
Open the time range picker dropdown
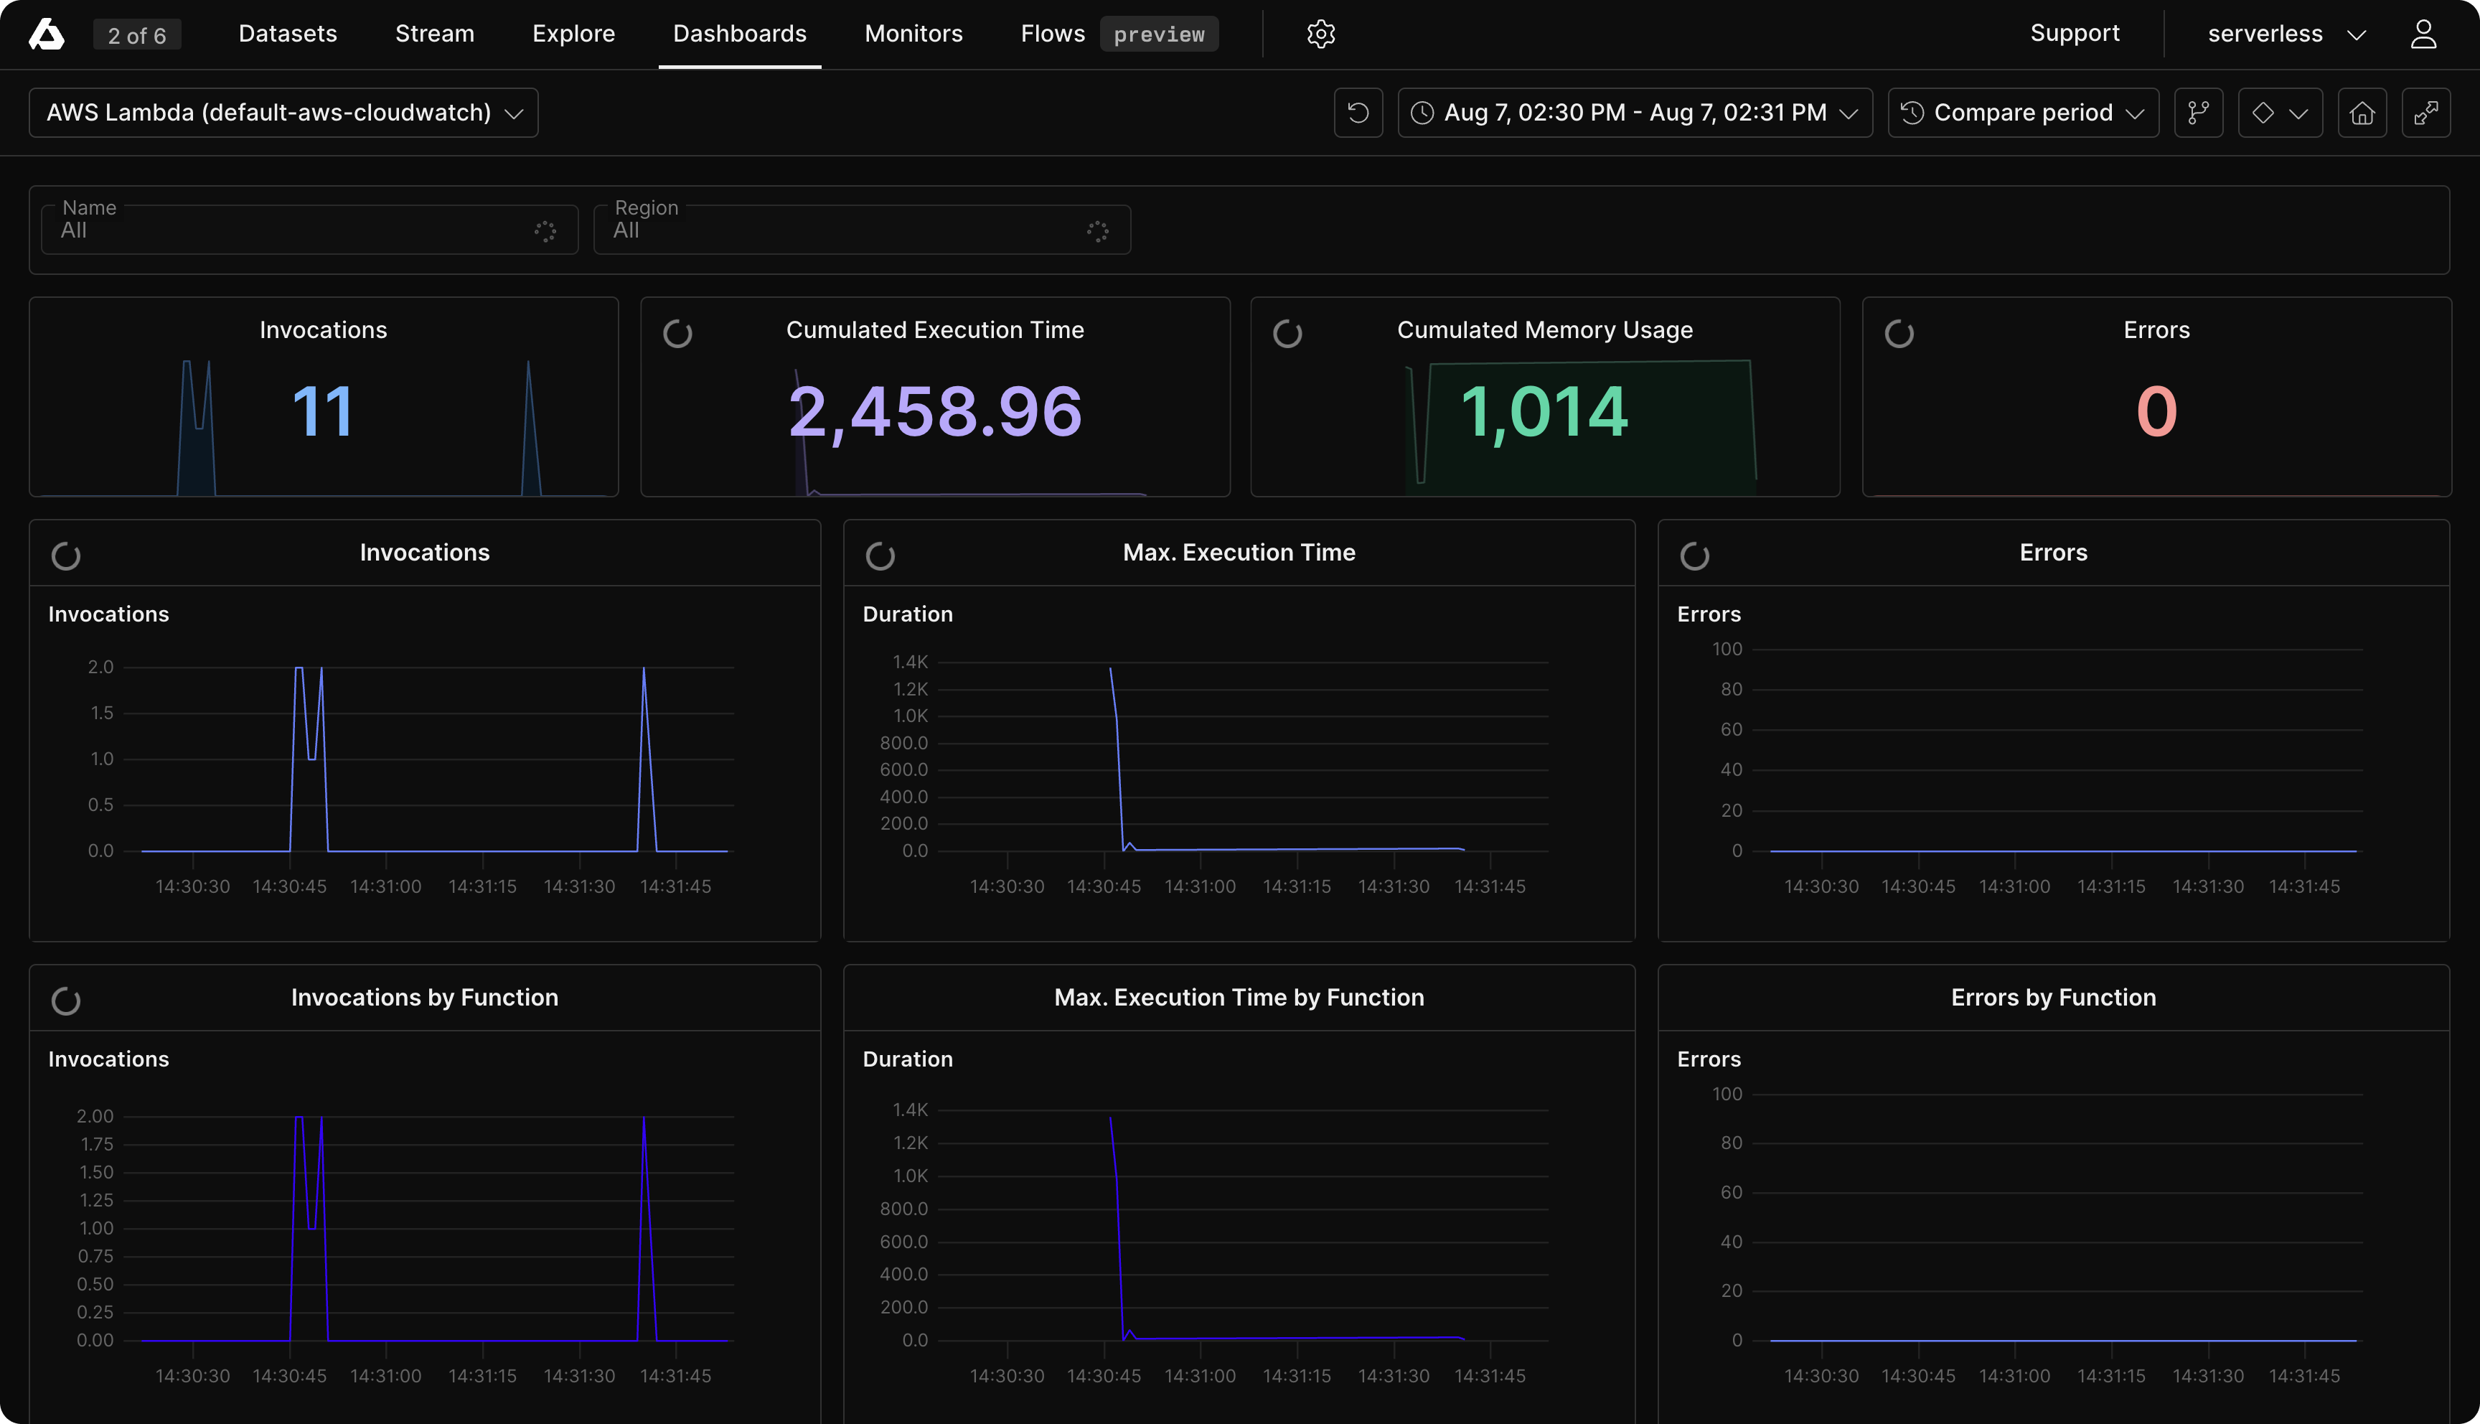[x=1635, y=113]
